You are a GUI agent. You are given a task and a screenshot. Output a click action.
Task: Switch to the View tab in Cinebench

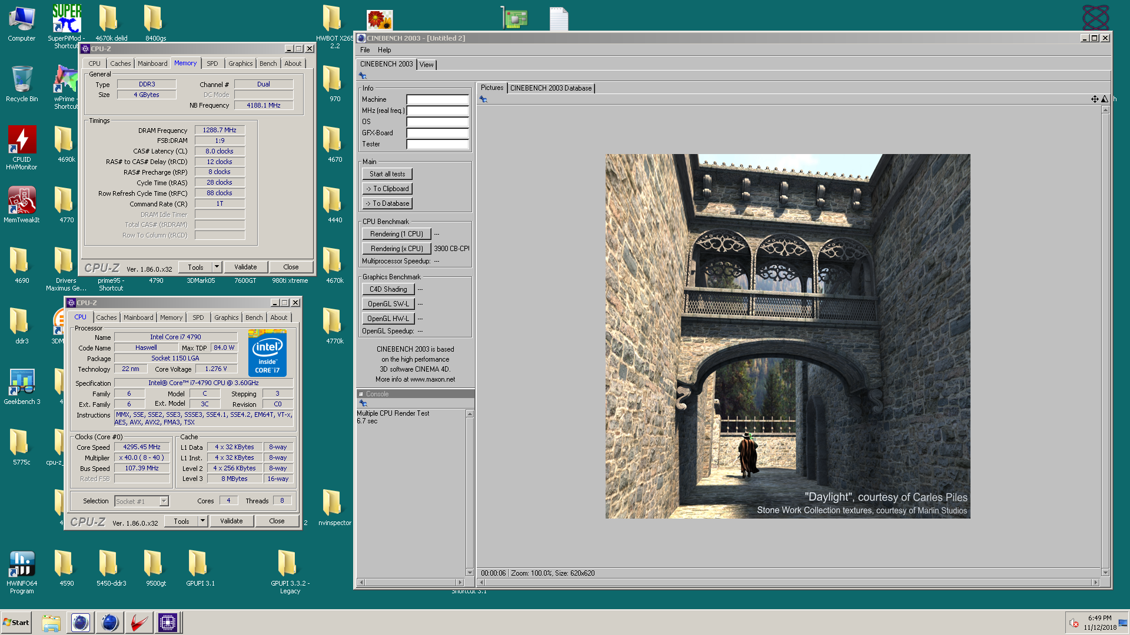[427, 65]
